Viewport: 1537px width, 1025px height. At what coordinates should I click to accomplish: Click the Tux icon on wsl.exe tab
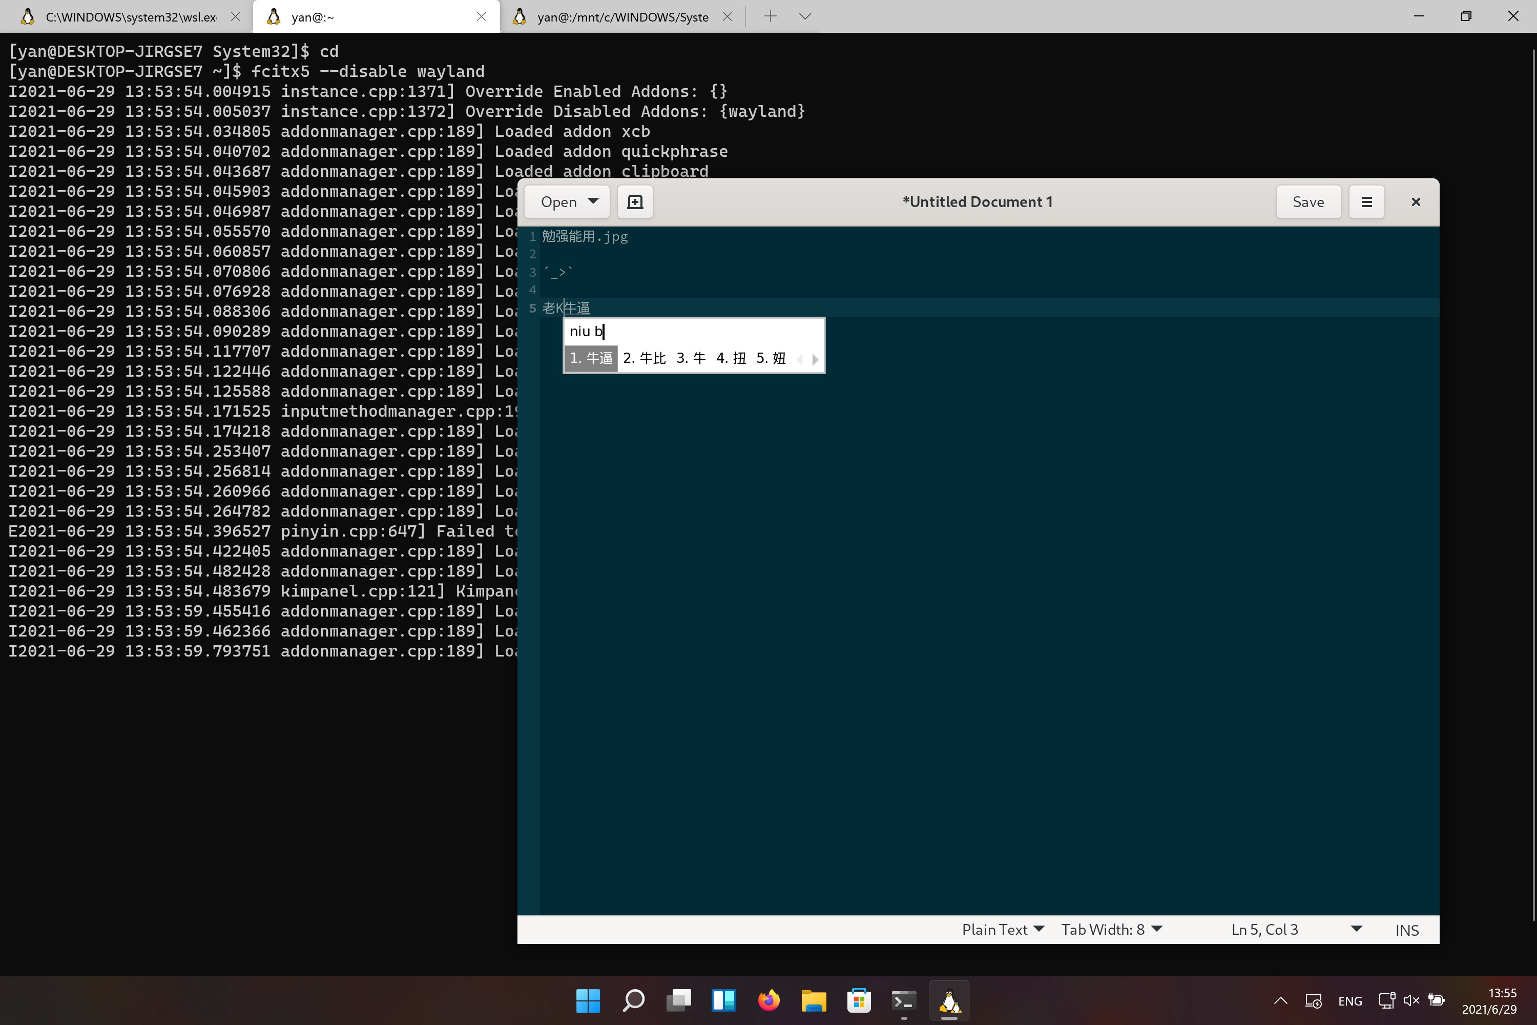click(x=28, y=17)
